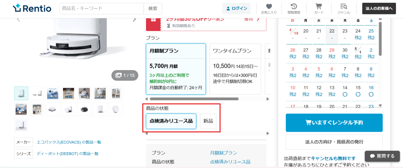Select the fifth product thumbnail

click(x=84, y=93)
